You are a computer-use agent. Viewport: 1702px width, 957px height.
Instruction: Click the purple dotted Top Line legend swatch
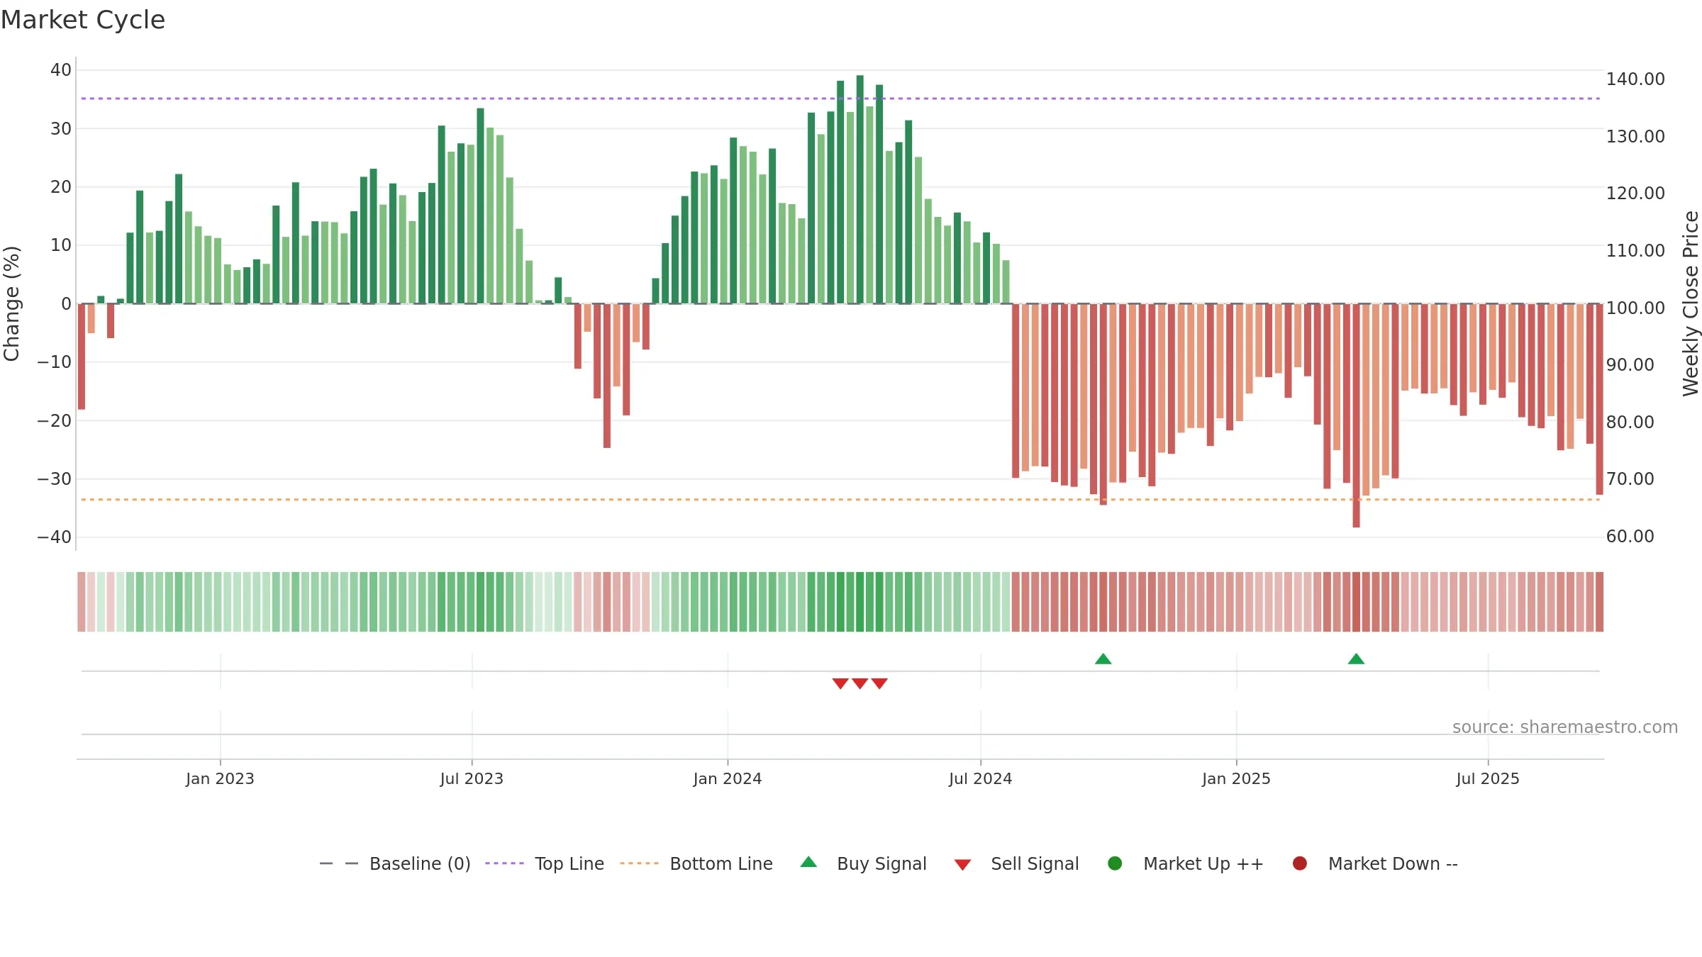point(504,863)
